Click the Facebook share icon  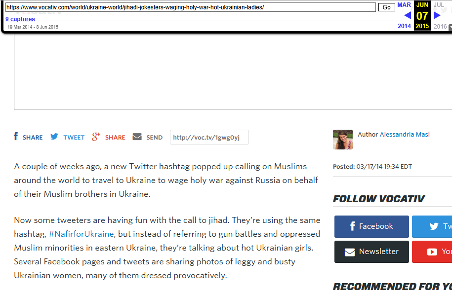pos(16,136)
